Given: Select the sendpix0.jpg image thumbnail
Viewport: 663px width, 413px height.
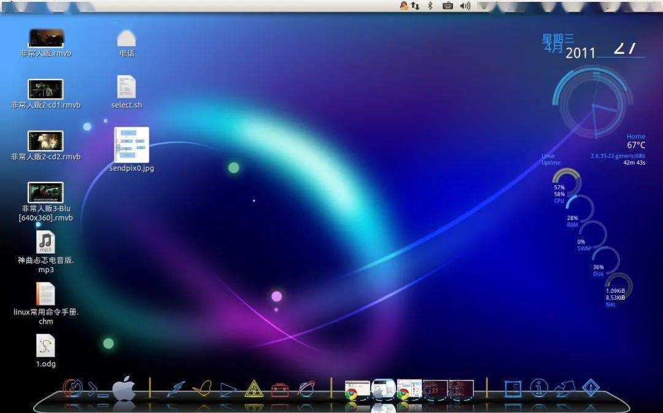Looking at the screenshot, I should click(x=131, y=150).
